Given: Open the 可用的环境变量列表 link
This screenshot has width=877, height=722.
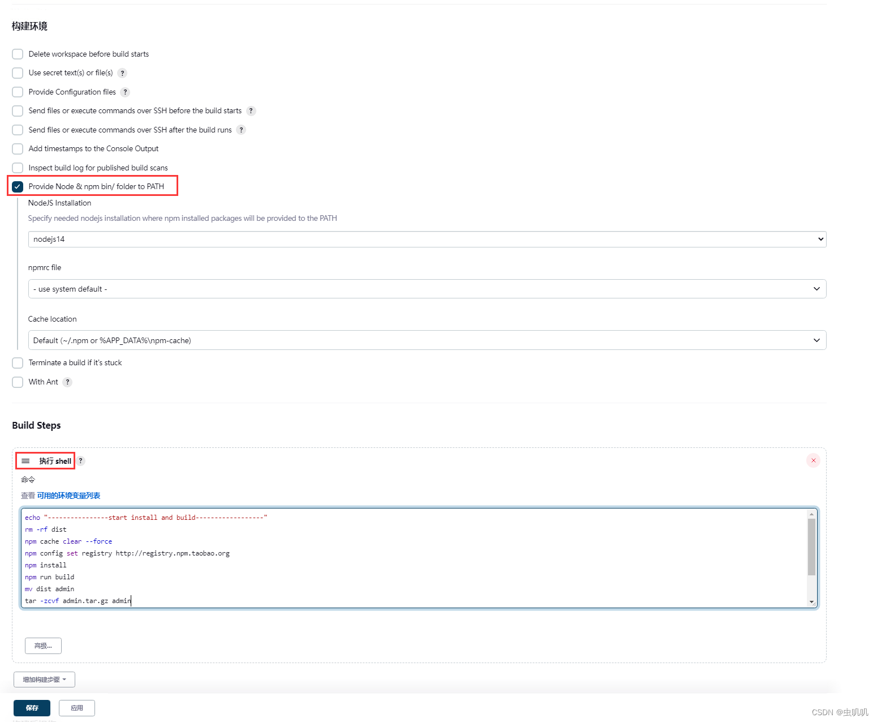Looking at the screenshot, I should click(68, 495).
